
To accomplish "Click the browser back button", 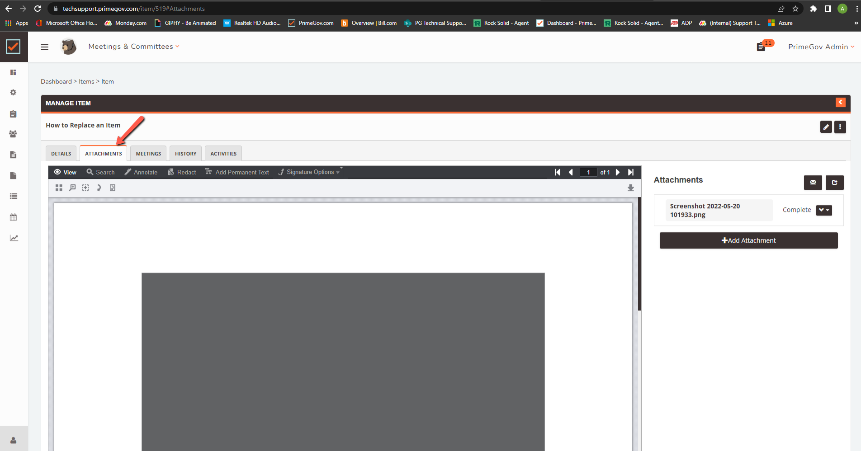I will click(9, 9).
